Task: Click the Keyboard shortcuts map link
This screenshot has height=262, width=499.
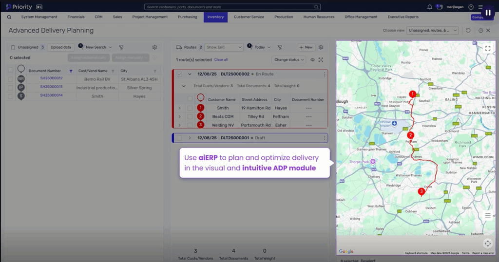Action: pos(416,253)
